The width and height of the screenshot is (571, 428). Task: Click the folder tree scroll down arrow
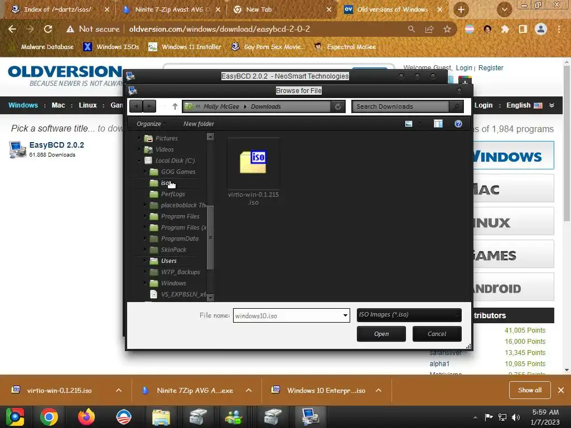[x=210, y=298]
